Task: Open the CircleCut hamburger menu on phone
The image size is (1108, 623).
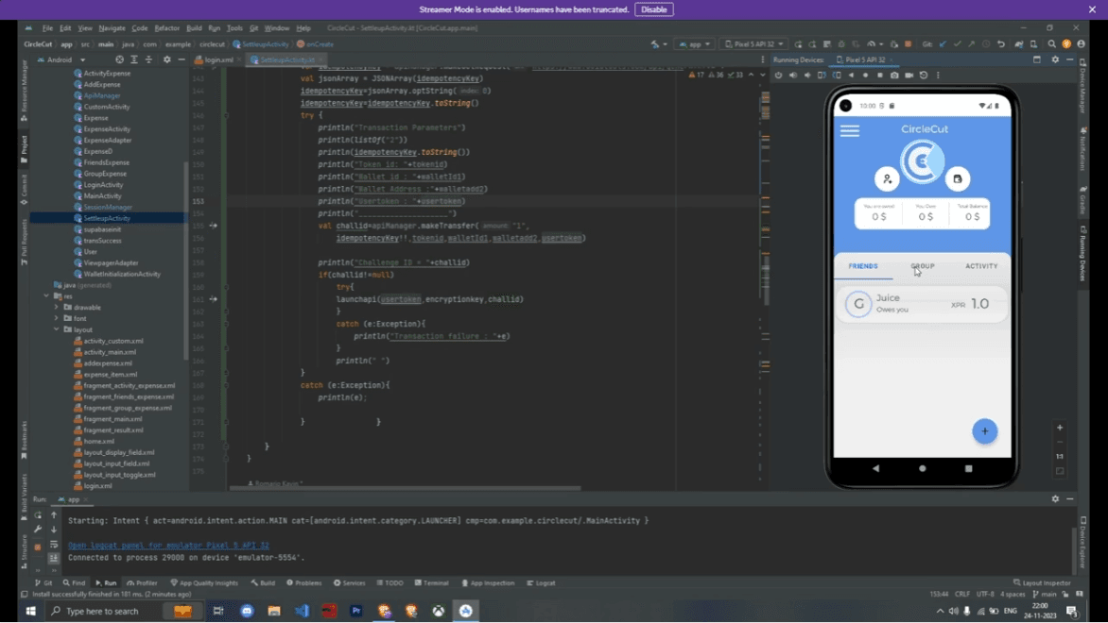Action: (850, 130)
